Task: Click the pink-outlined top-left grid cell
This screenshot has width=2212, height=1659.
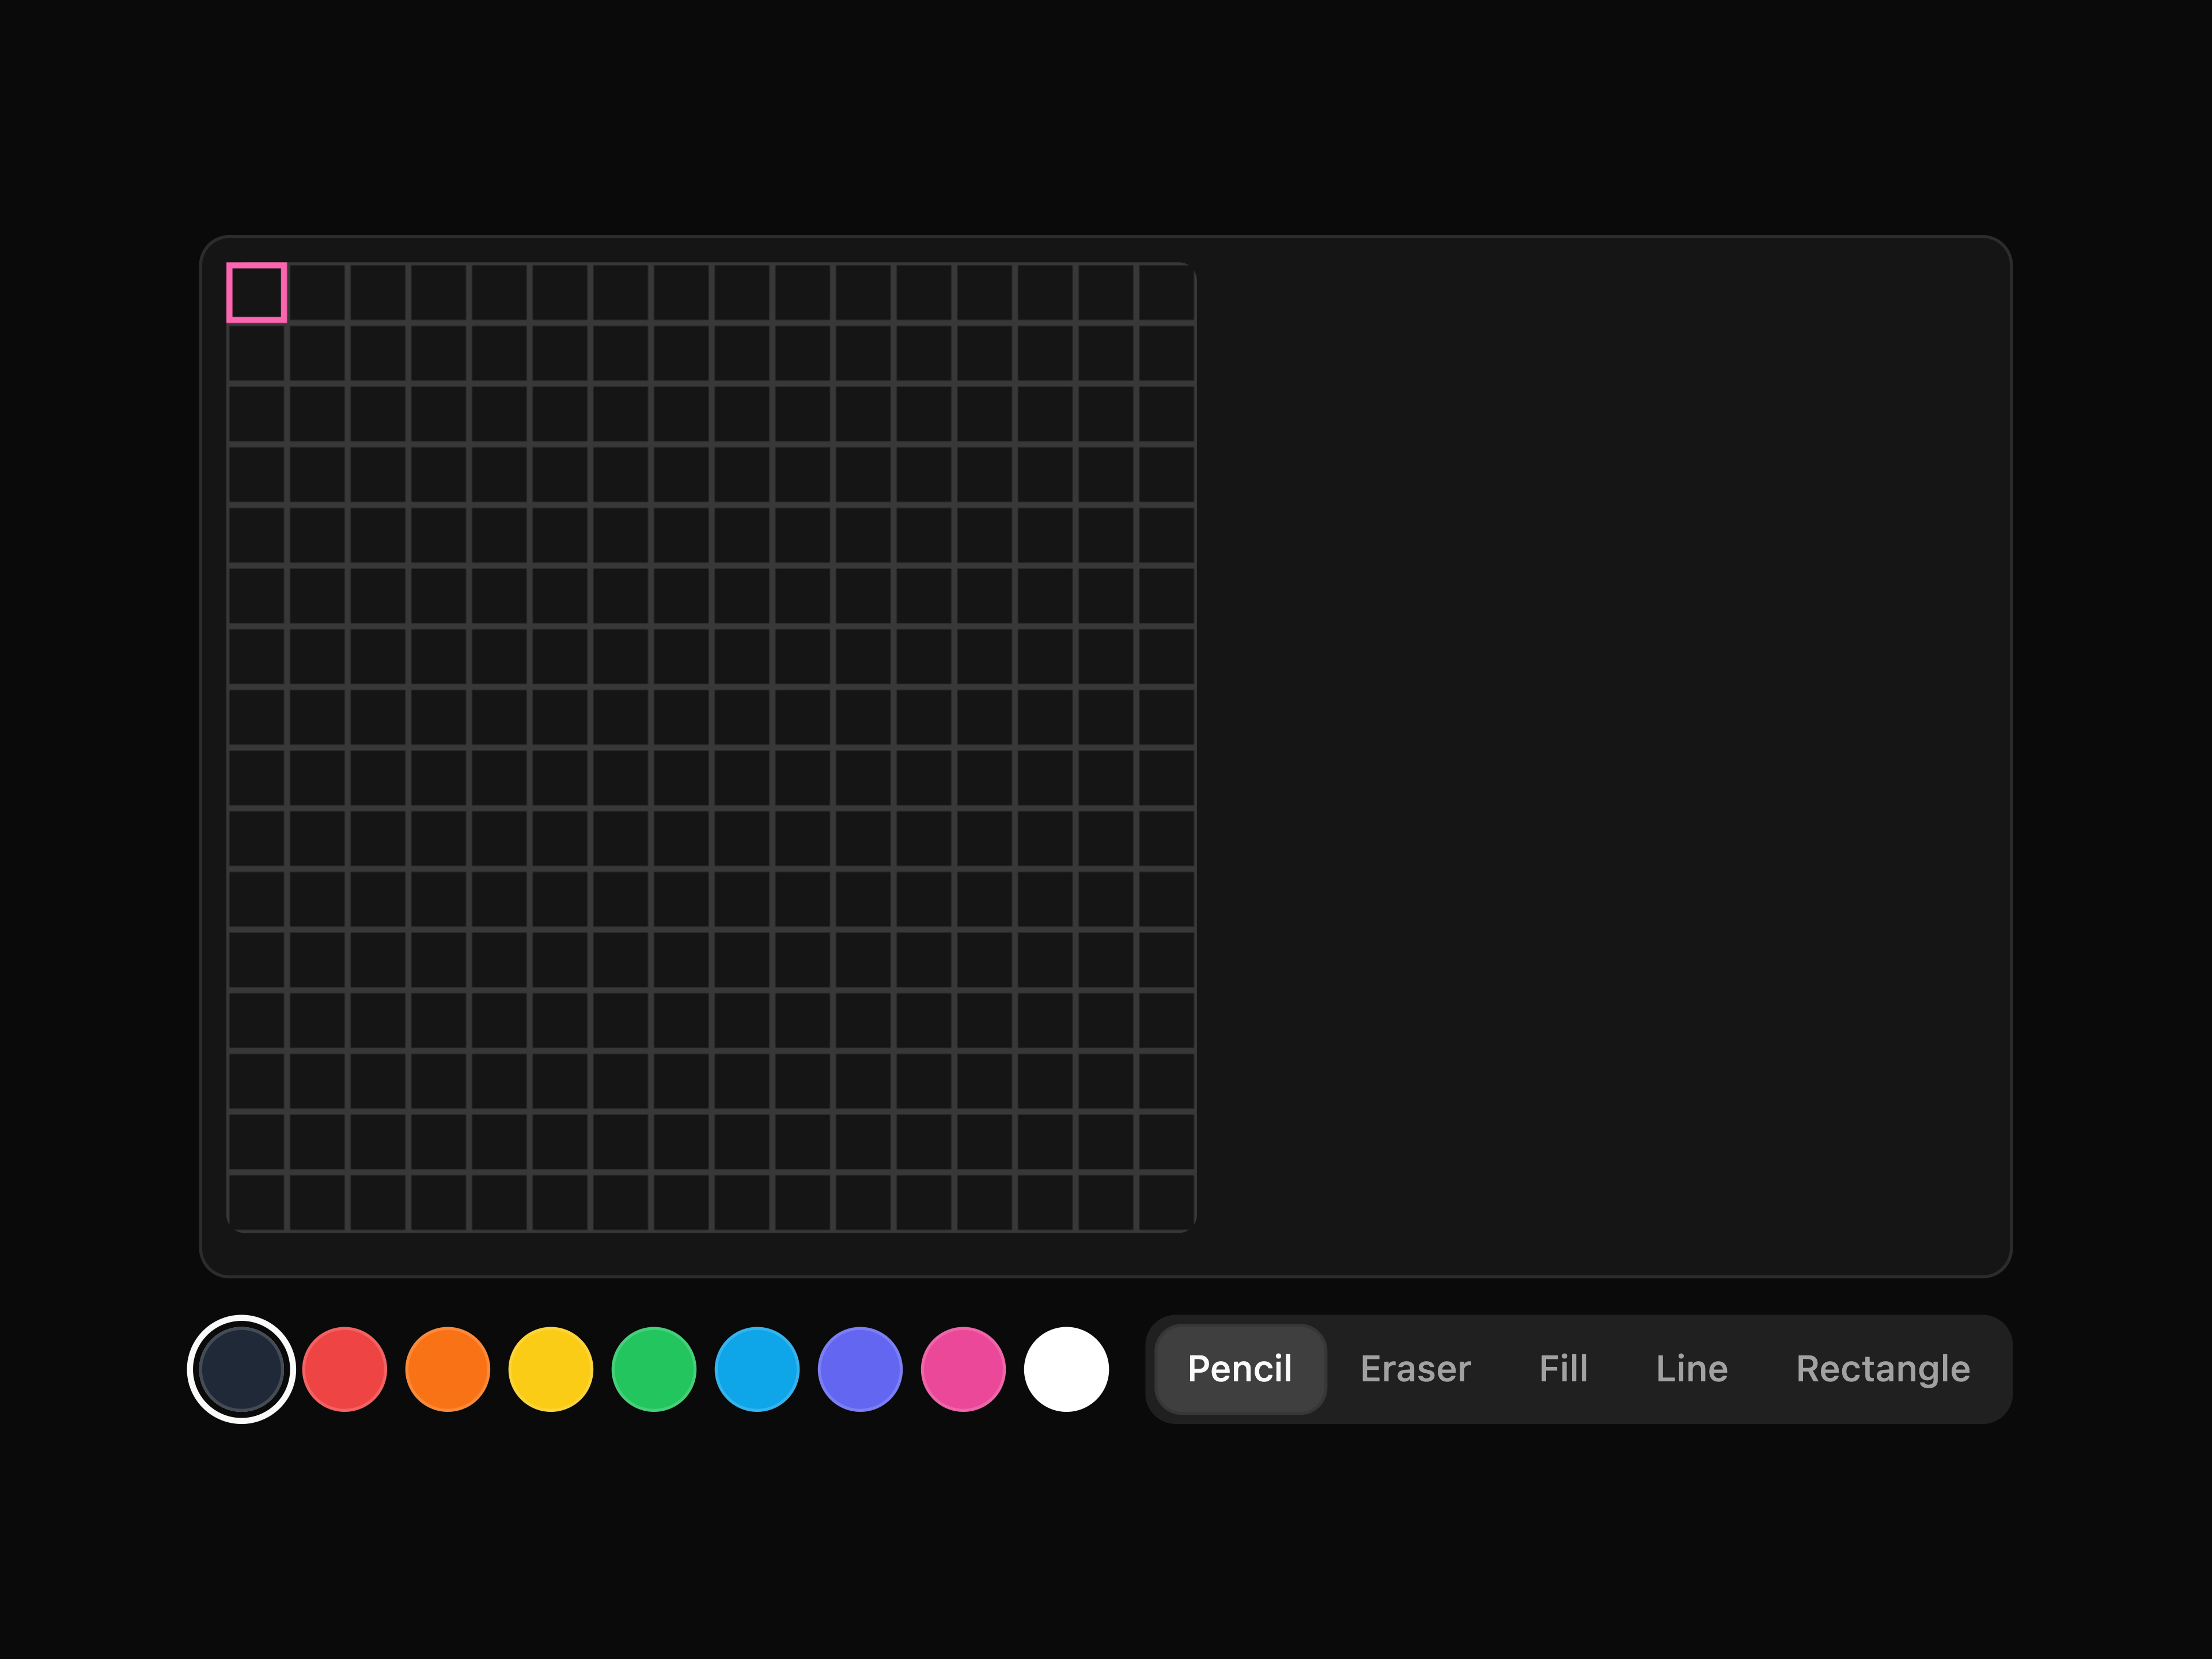Action: point(257,293)
